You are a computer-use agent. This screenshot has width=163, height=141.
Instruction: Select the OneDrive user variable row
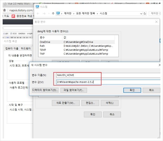(77, 42)
